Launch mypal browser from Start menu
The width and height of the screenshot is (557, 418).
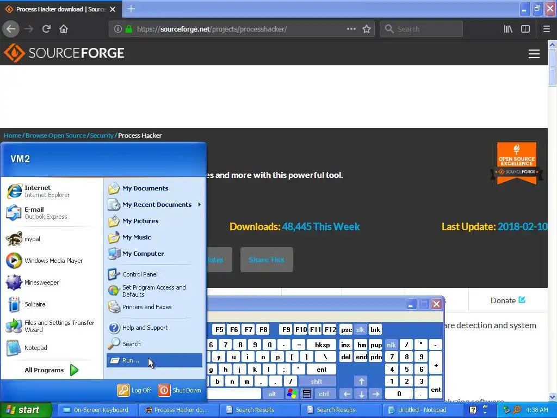click(52, 239)
